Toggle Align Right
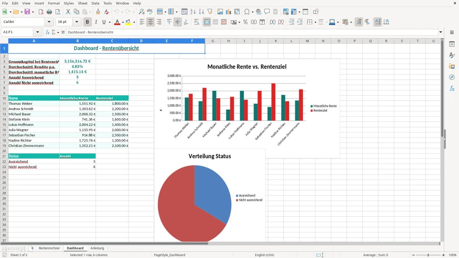The width and height of the screenshot is (459, 258). 159,22
